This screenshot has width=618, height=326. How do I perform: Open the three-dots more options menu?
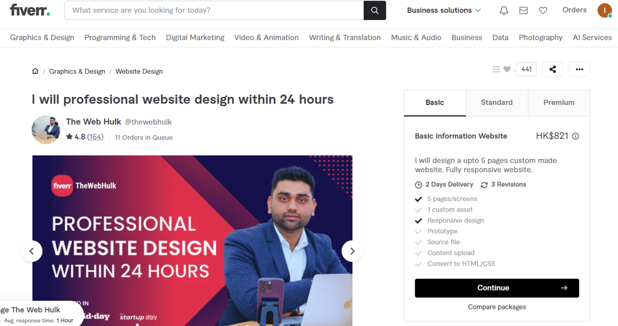pyautogui.click(x=579, y=69)
